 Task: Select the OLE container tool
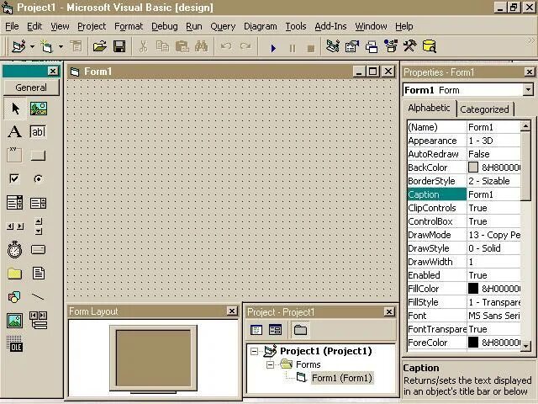point(15,344)
